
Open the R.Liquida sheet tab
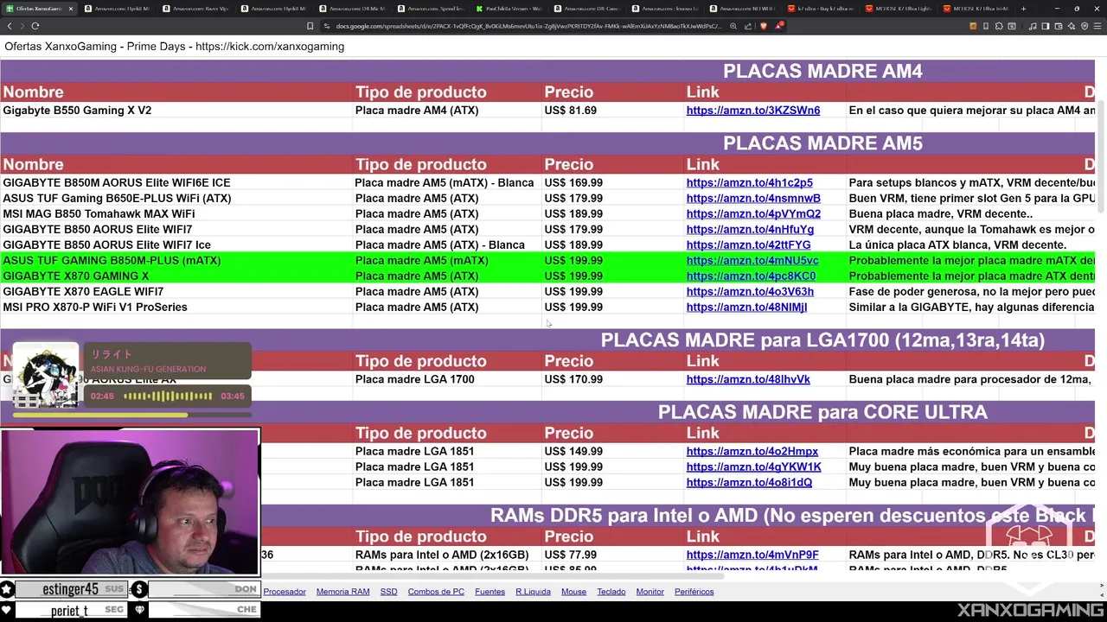(533, 592)
